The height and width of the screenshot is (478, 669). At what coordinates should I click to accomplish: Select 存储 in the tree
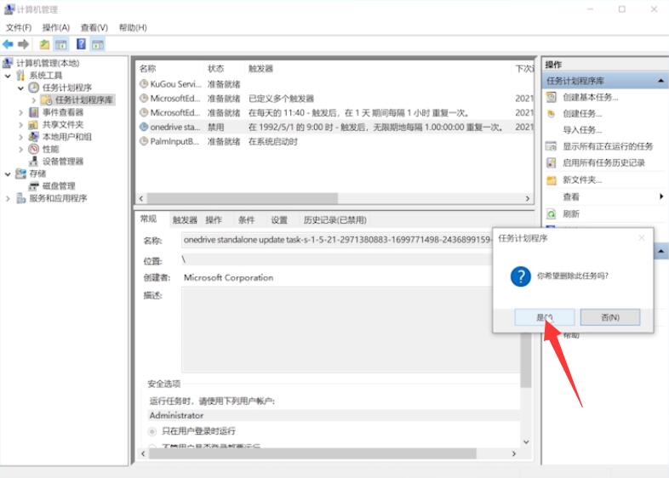37,174
